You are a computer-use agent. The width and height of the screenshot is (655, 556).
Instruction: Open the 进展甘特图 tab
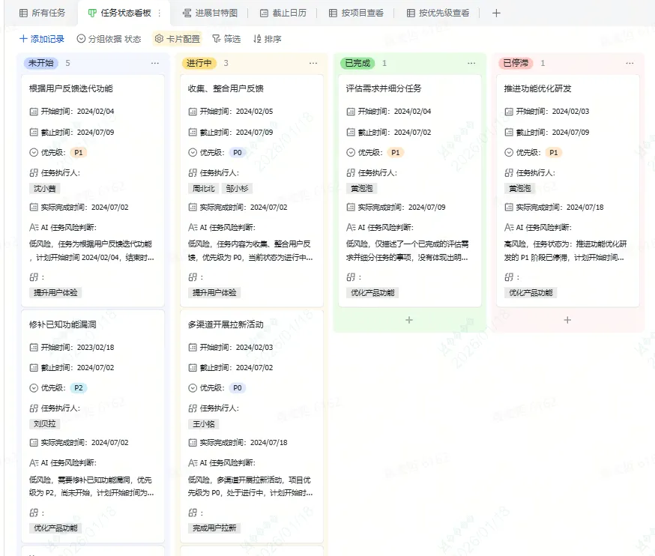click(x=210, y=13)
